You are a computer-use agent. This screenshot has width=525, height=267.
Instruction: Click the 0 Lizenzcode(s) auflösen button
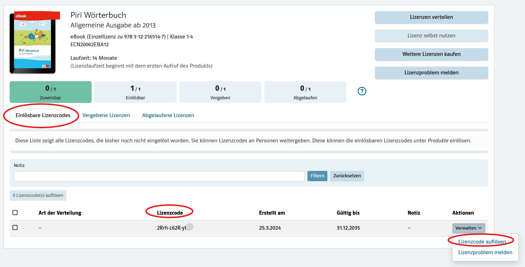coord(38,195)
